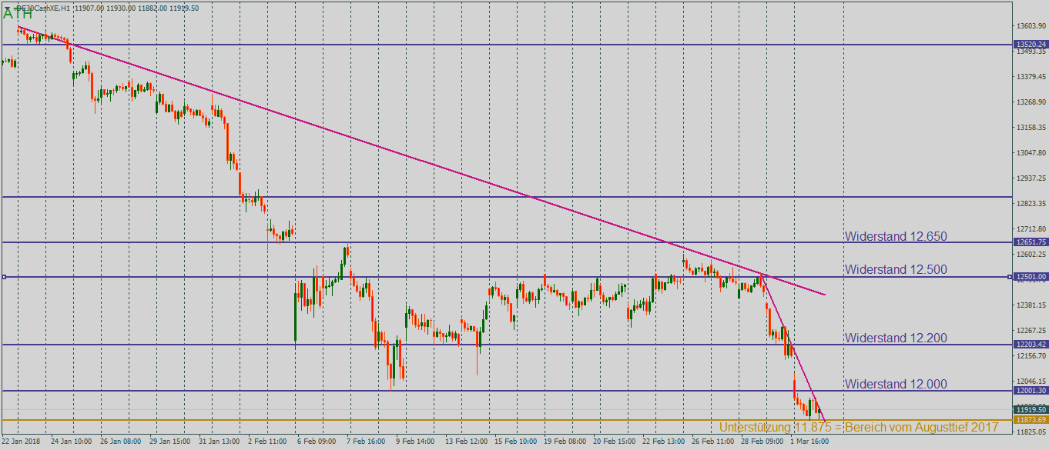1049x450 pixels.
Task: Click the 2 Feb 11:00 time label
Action: 267,442
